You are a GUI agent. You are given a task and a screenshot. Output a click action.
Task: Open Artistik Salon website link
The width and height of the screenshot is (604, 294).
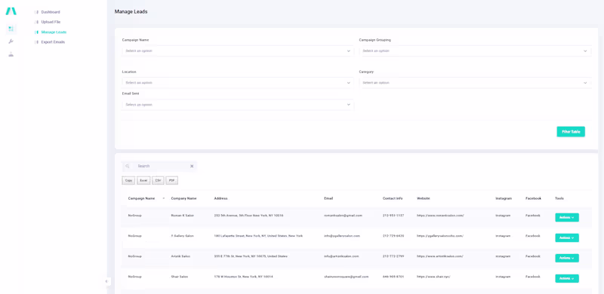(440, 256)
